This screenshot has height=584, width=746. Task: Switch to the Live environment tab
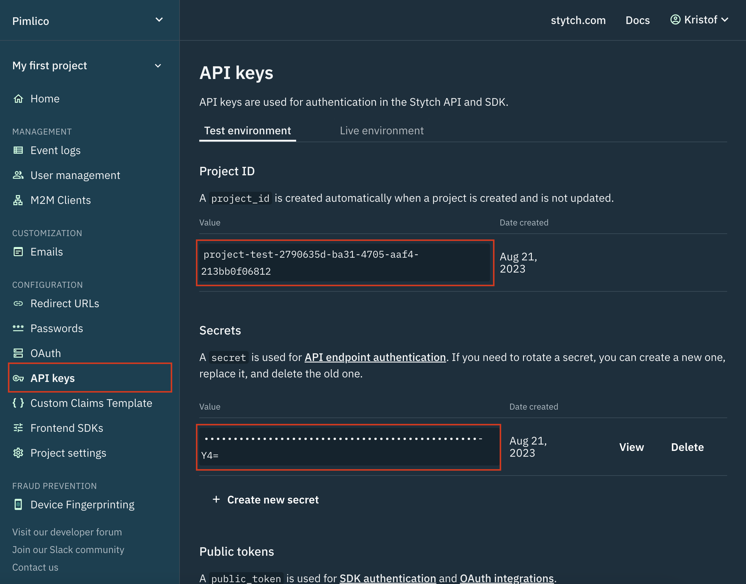382,130
